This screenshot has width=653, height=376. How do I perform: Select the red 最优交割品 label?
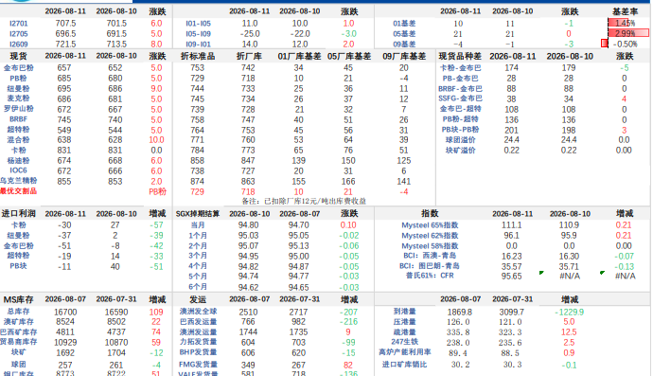(18, 191)
